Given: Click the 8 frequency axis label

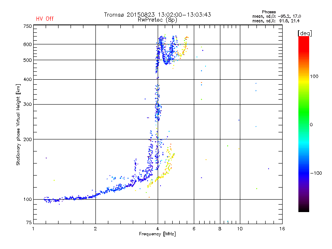Looking at the screenshot, I should point(220,229).
